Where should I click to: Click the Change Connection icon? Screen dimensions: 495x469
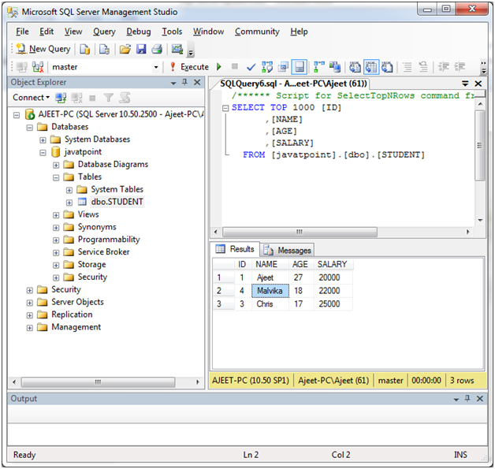38,67
